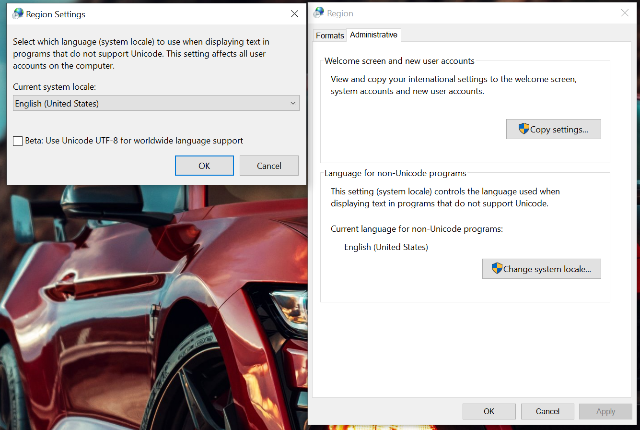Switch to the Formats tab
The height and width of the screenshot is (430, 640).
pyautogui.click(x=330, y=36)
